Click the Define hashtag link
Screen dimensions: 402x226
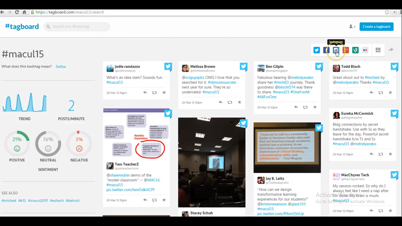[61, 67]
